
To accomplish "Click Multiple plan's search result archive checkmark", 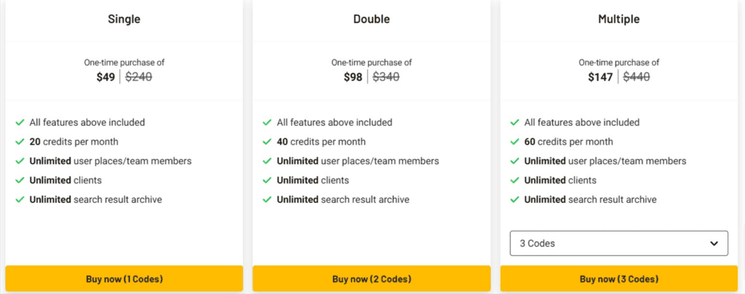I will (514, 199).
